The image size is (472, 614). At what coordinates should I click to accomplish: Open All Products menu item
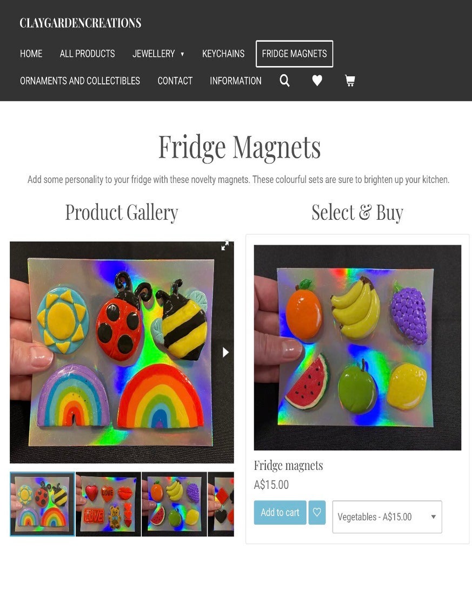coord(87,54)
